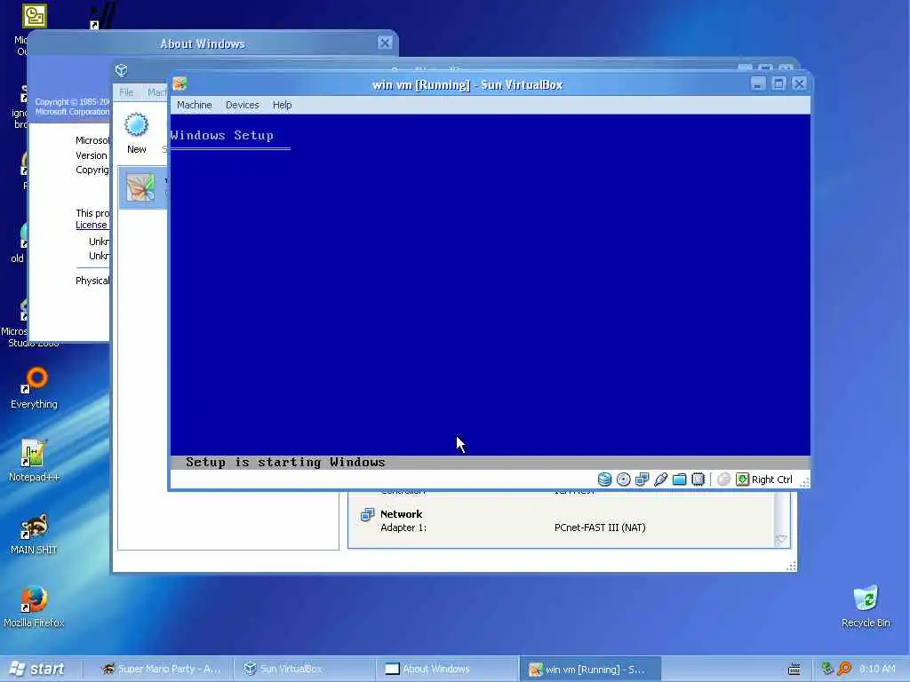This screenshot has width=910, height=682.
Task: Open the File menu in Sun VirtualBox manager
Action: coord(126,92)
